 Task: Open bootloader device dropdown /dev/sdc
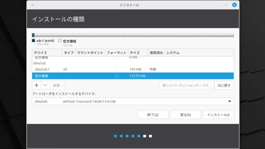click(x=133, y=101)
